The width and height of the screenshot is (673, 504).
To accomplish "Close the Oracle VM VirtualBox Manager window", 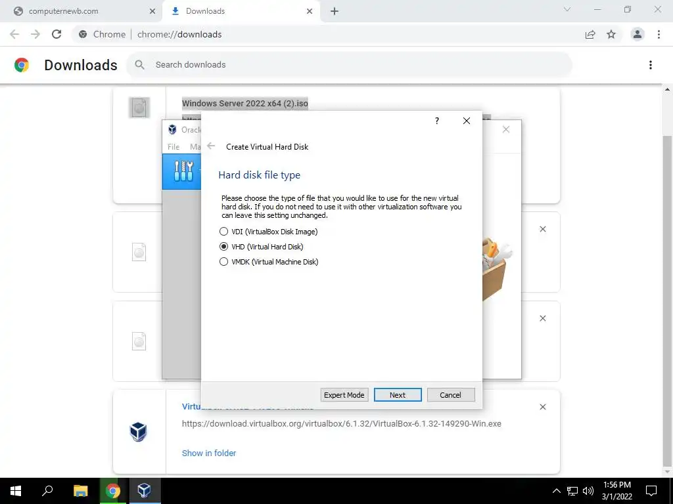I will point(506,129).
